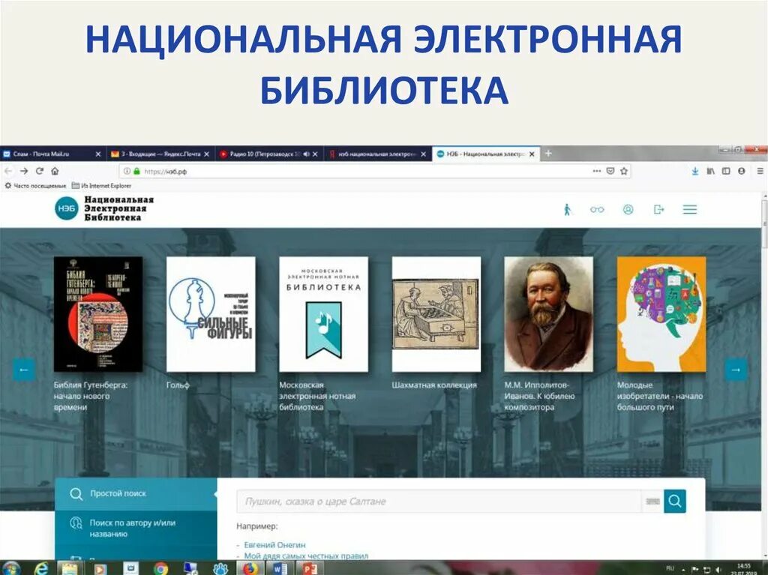
Task: Open Часто посещаемые bookmarks
Action: click(x=35, y=186)
